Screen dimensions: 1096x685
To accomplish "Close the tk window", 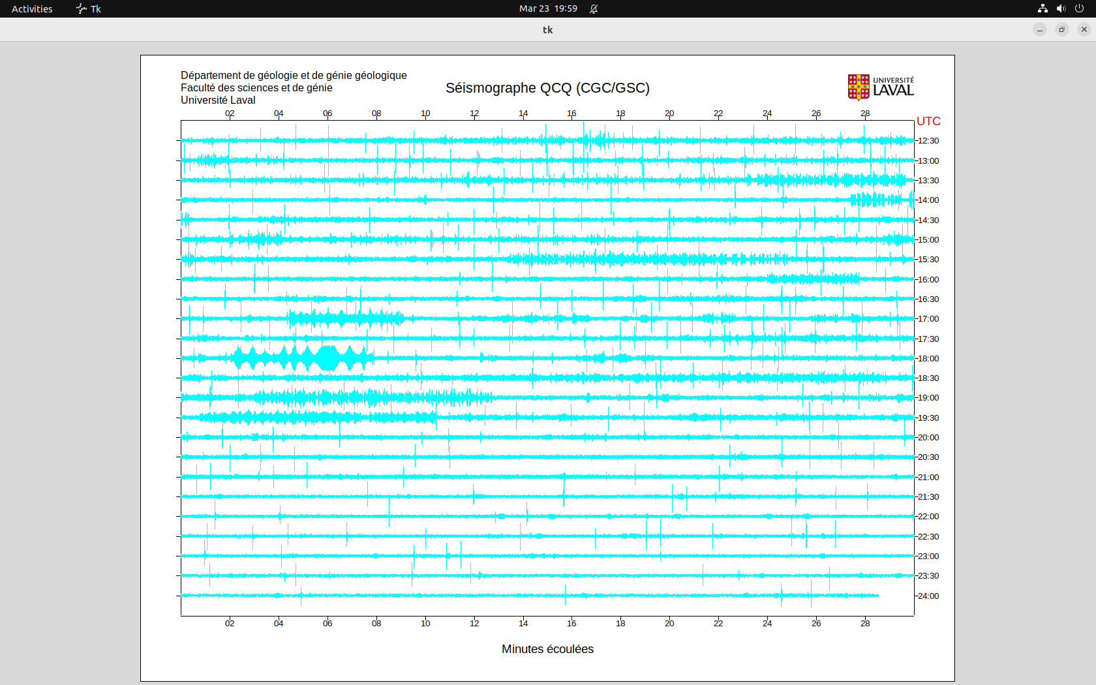I will (1084, 29).
